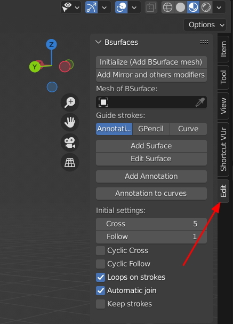
Task: Enable the Cyclic Follow checkbox
Action: click(101, 264)
